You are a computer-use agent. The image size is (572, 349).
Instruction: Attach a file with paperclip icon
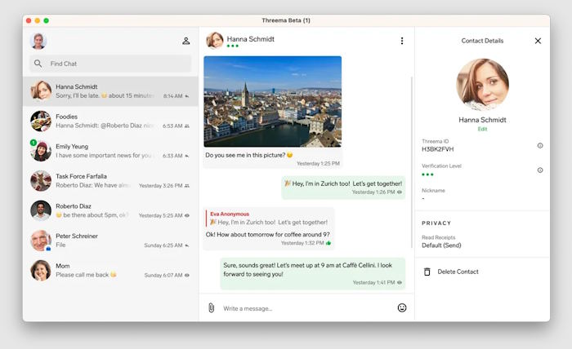click(x=211, y=308)
